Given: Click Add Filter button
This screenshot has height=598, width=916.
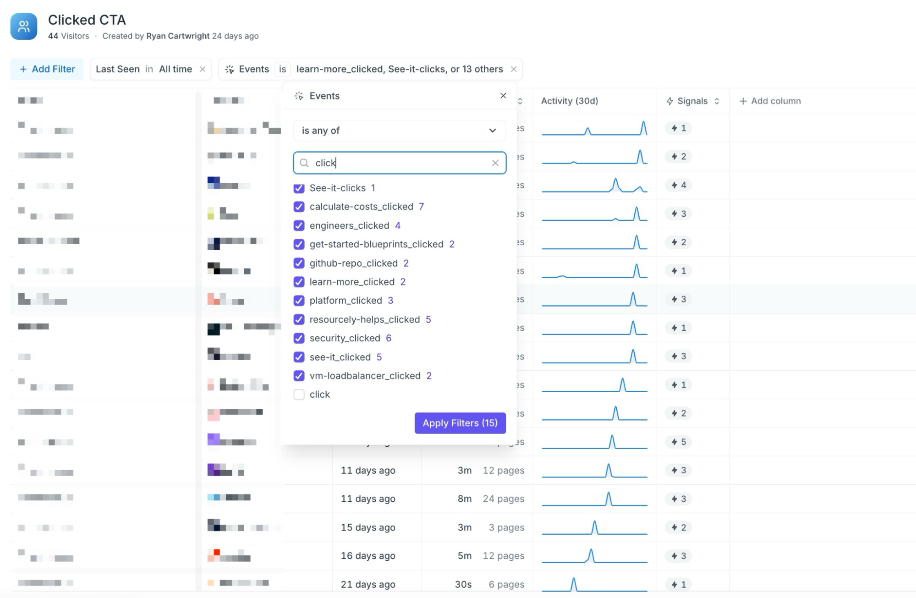Looking at the screenshot, I should coord(47,69).
